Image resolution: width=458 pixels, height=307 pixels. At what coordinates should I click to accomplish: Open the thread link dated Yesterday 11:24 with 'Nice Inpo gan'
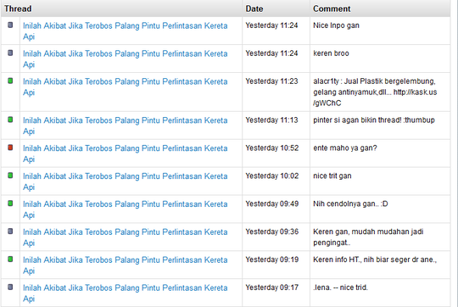[125, 31]
